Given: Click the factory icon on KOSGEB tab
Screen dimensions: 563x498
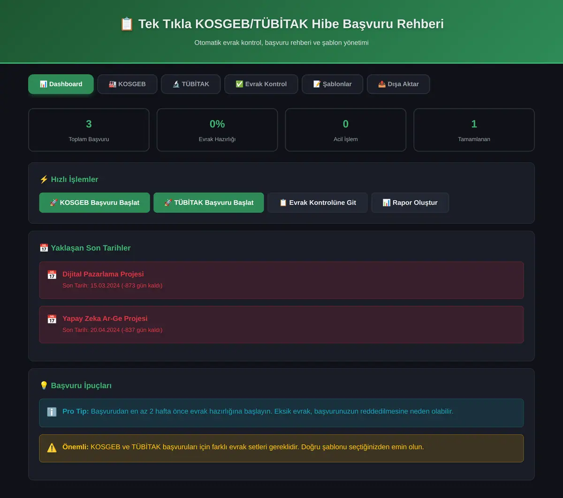Looking at the screenshot, I should coord(113,84).
